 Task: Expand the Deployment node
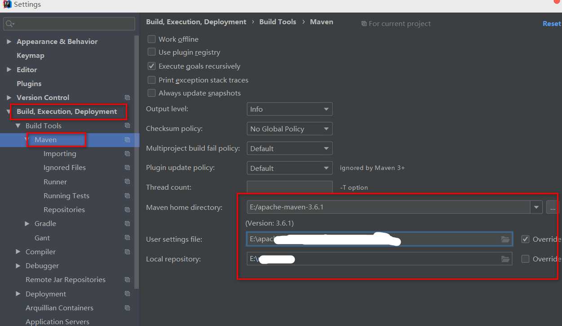click(18, 294)
